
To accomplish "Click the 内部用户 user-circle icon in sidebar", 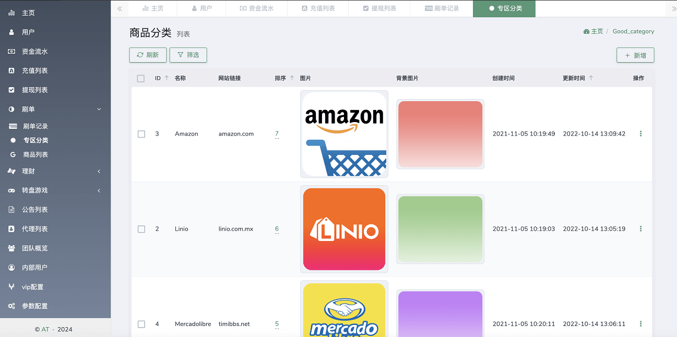I will tap(11, 268).
